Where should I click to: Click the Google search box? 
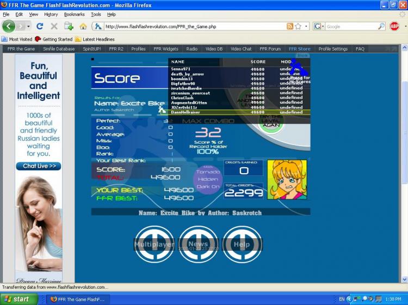(351, 26)
